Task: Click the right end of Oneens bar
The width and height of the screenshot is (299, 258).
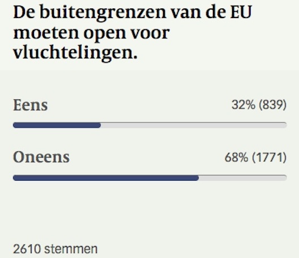Action: 284,178
